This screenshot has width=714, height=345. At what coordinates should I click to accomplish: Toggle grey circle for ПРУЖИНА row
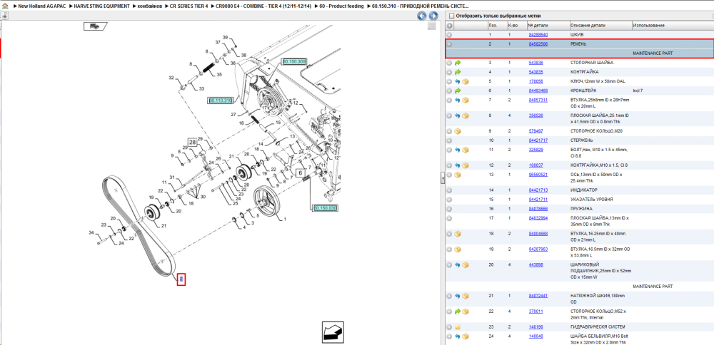[x=449, y=209]
